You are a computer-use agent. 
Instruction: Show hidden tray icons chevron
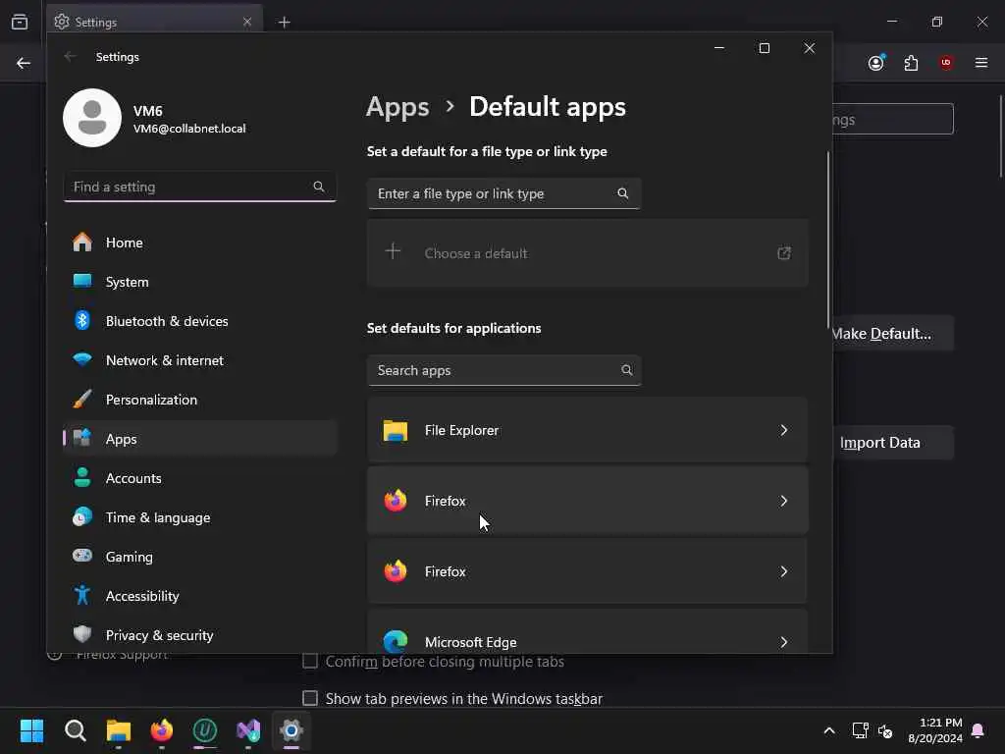[828, 730]
